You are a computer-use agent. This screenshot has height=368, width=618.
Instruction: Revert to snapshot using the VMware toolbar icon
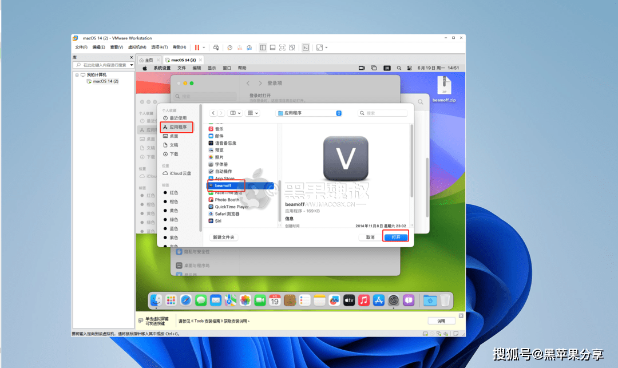coord(240,48)
